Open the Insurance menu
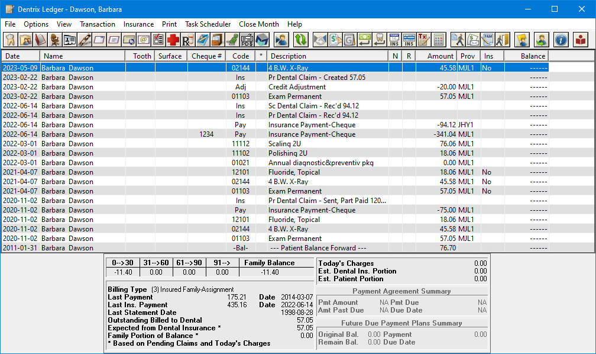Image resolution: width=596 pixels, height=354 pixels. point(138,24)
